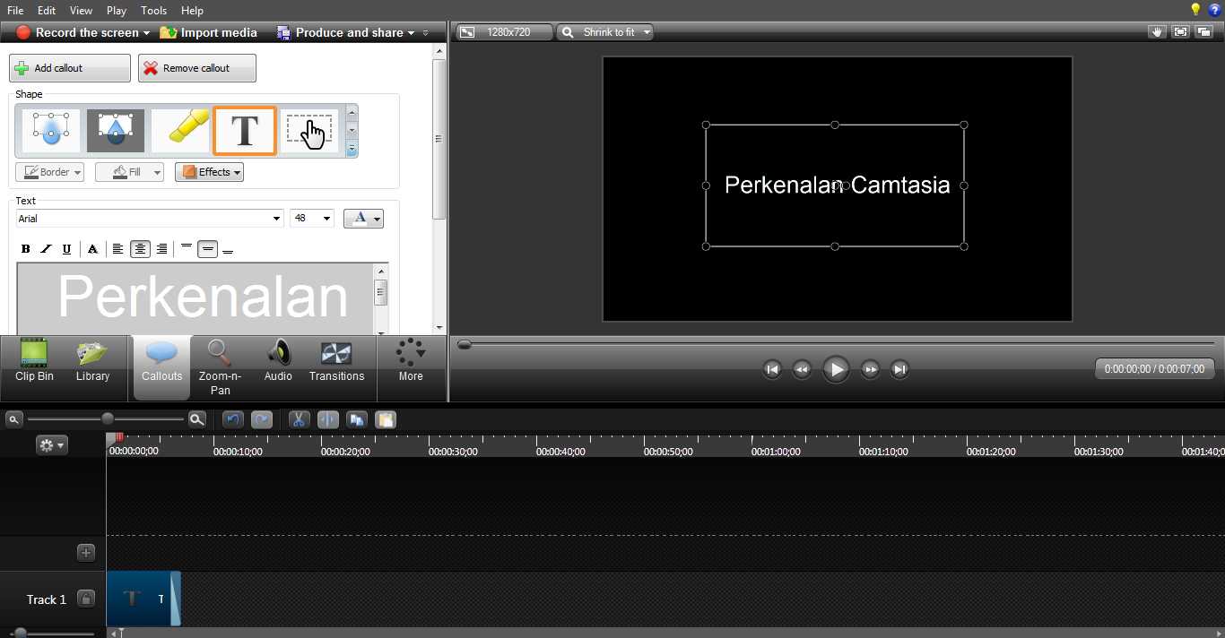Viewport: 1225px width, 638px height.
Task: Open the View menu
Action: coord(81,10)
